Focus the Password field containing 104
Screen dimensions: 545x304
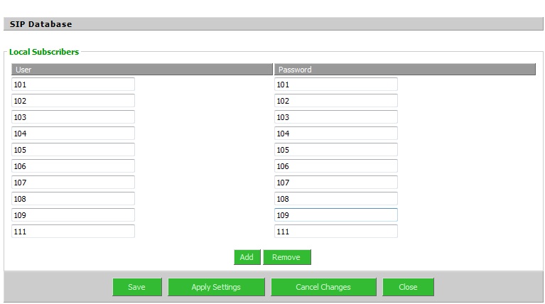(x=336, y=134)
